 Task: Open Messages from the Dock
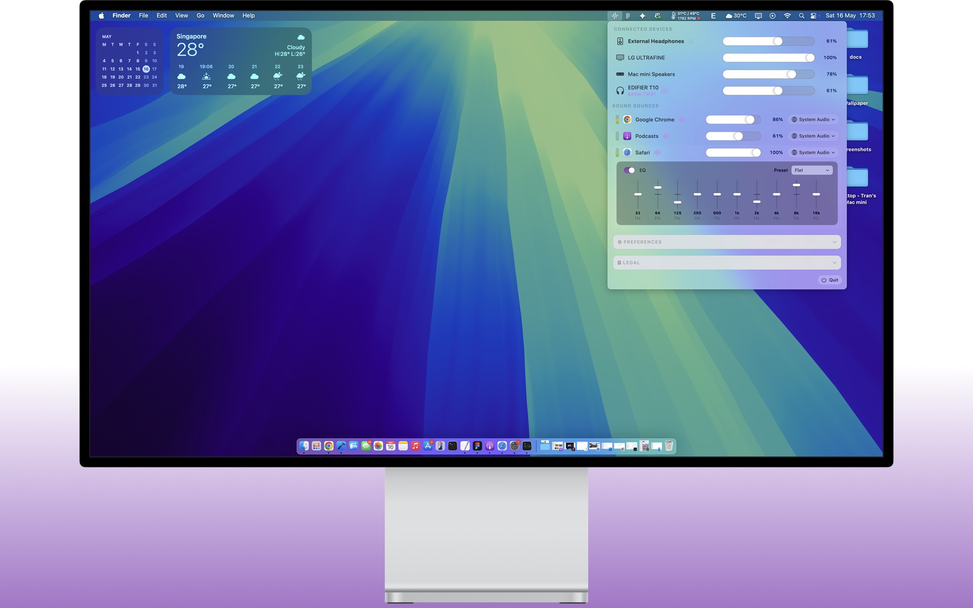(x=366, y=446)
